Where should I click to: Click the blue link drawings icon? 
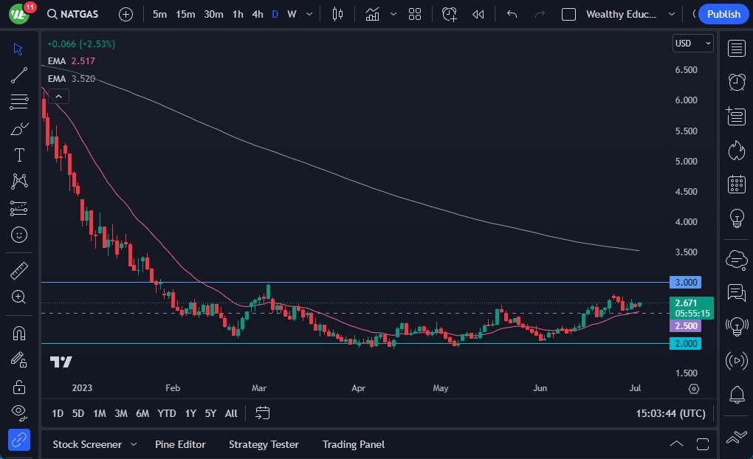pyautogui.click(x=18, y=440)
